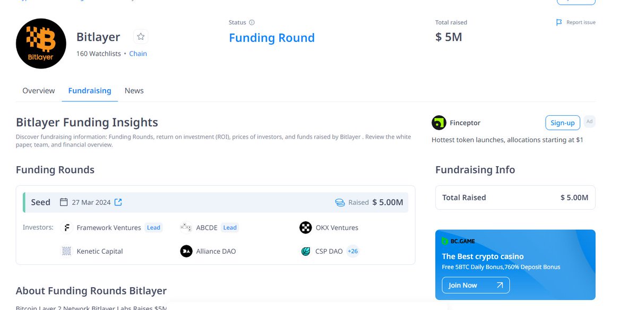Click the $ 5M total raised value
Screen dimensions: 637x310
449,37
